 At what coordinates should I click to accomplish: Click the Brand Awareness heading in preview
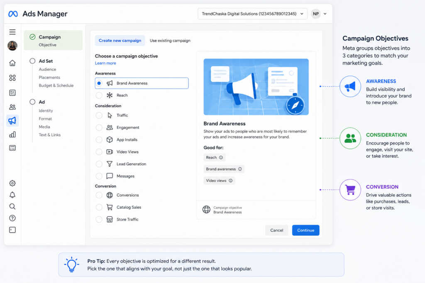point(225,123)
